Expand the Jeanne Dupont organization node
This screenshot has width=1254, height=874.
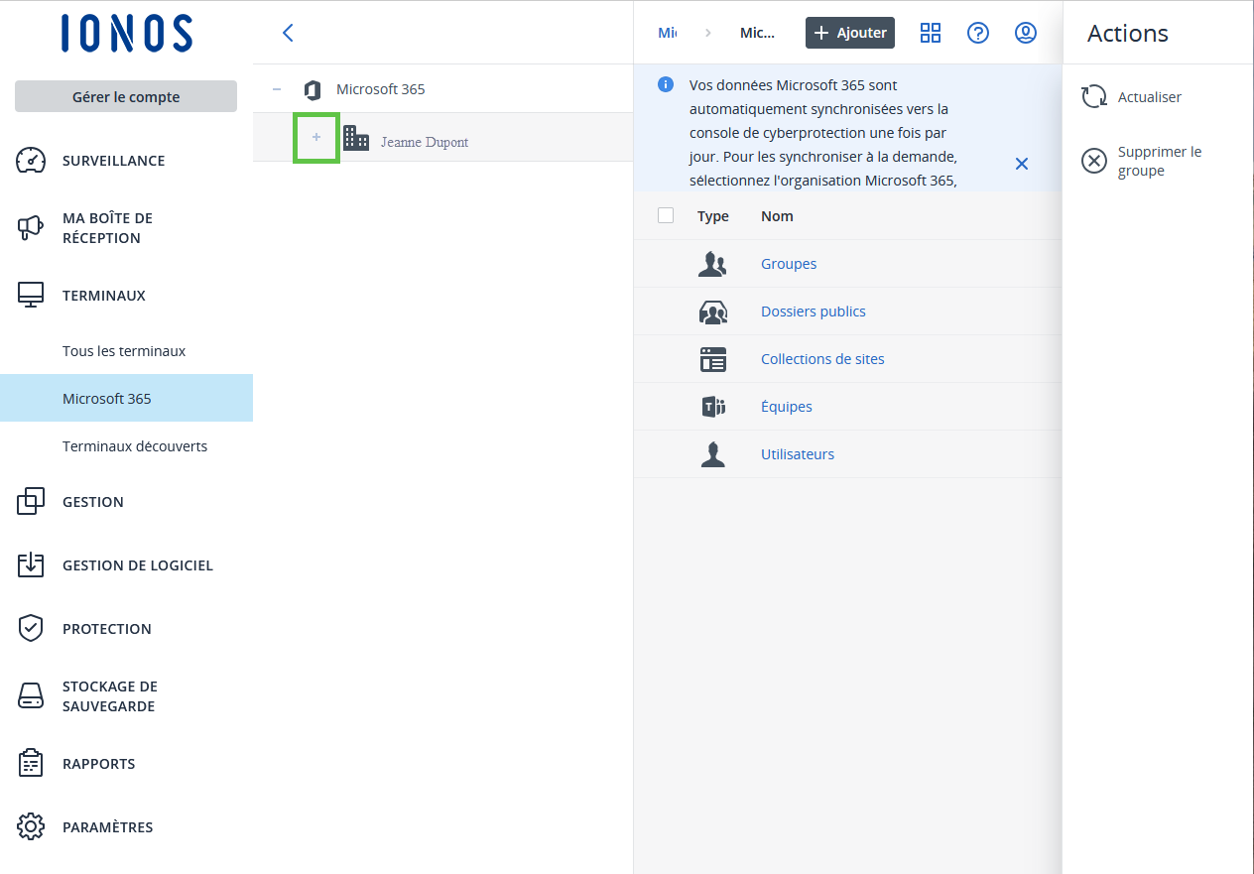tap(316, 137)
